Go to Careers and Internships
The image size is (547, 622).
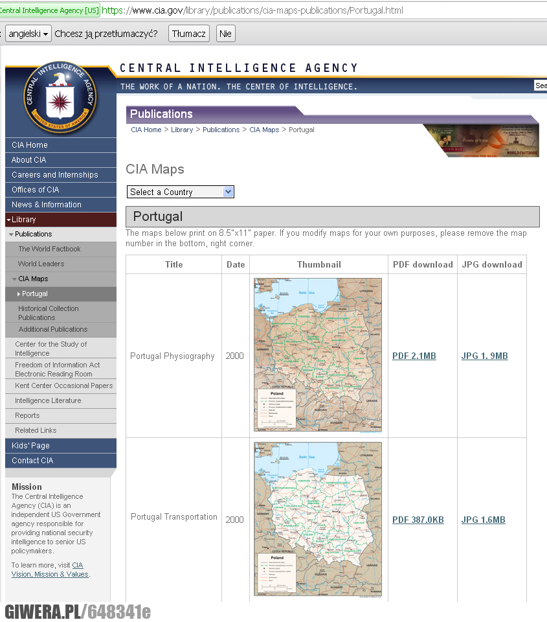[x=55, y=175]
